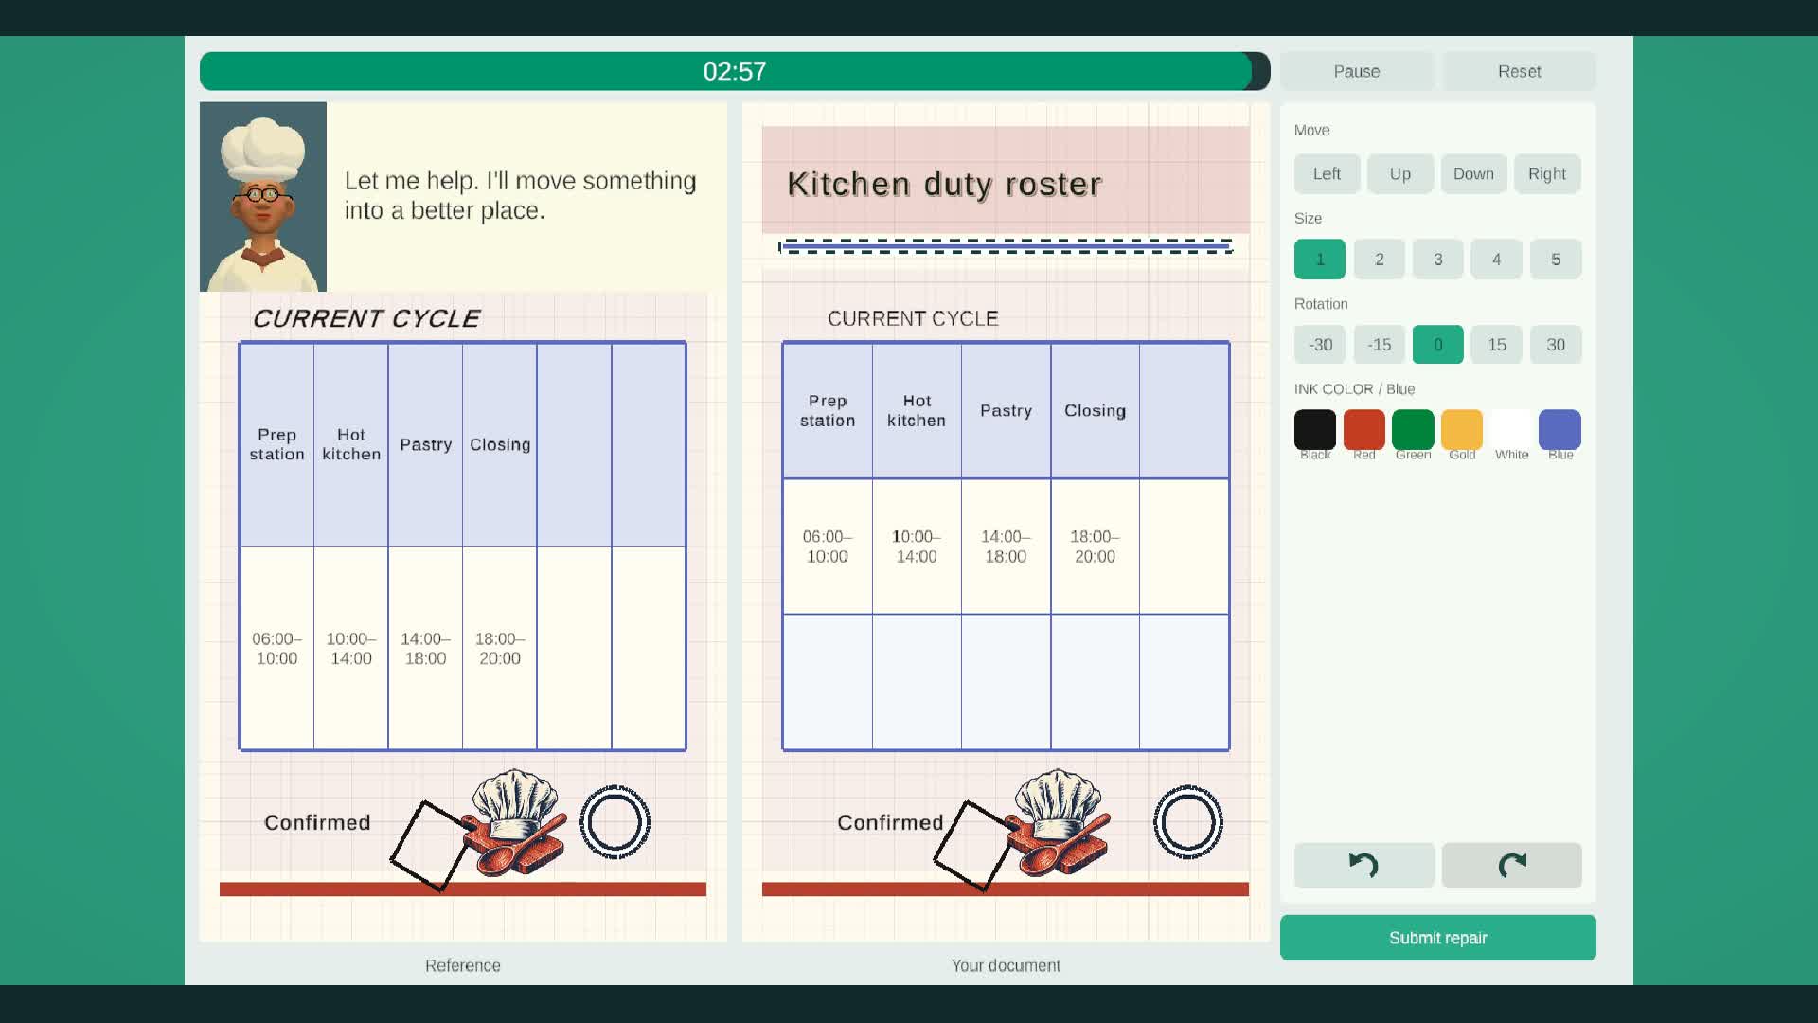The height and width of the screenshot is (1023, 1818).
Task: Set rotation to 30
Action: (x=1556, y=345)
